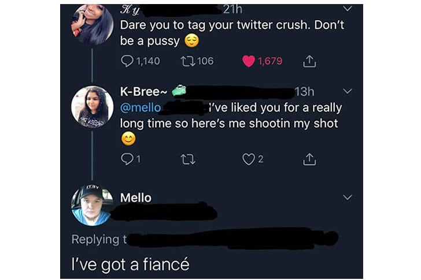Open the 13h timestamp on K-Bree's tweet
This screenshot has height=280, width=421.
tap(304, 91)
